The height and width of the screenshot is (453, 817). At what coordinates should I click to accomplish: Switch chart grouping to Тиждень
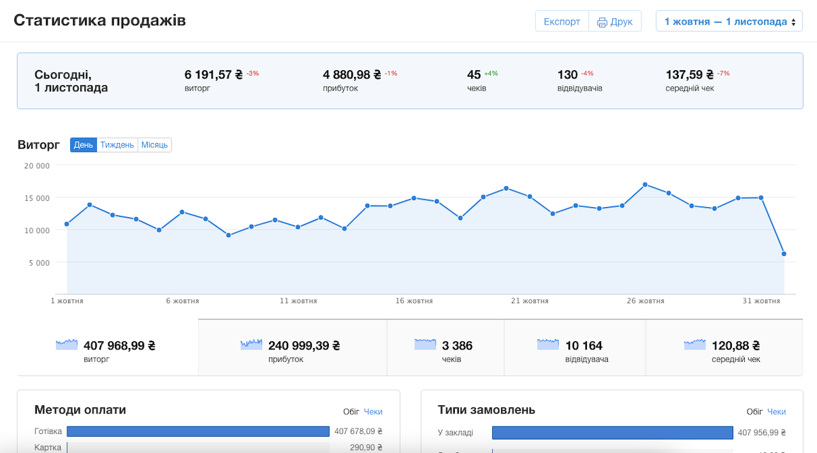(117, 145)
